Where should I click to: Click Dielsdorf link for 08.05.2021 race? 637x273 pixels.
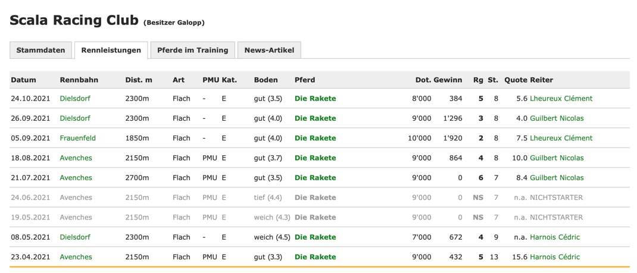pyautogui.click(x=75, y=237)
